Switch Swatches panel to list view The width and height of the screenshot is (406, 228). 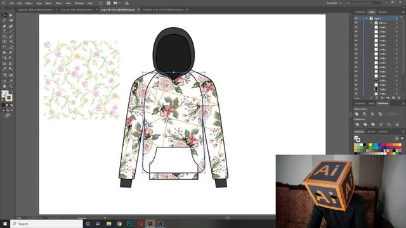[397, 138]
